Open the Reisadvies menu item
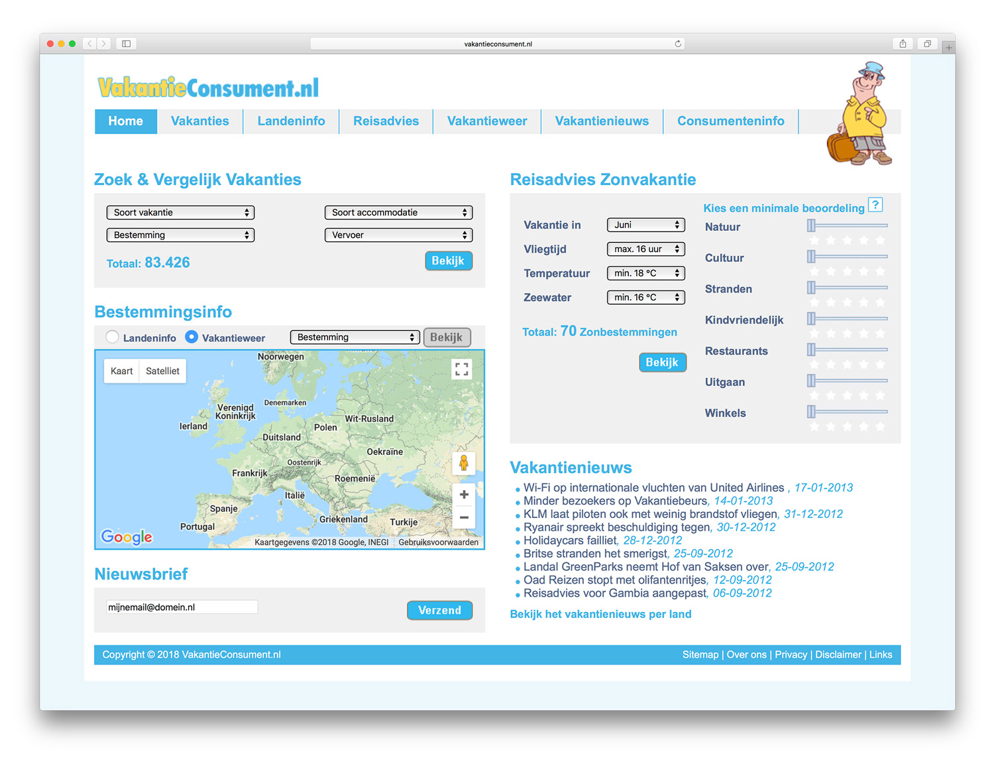This screenshot has width=994, height=762. tap(386, 121)
